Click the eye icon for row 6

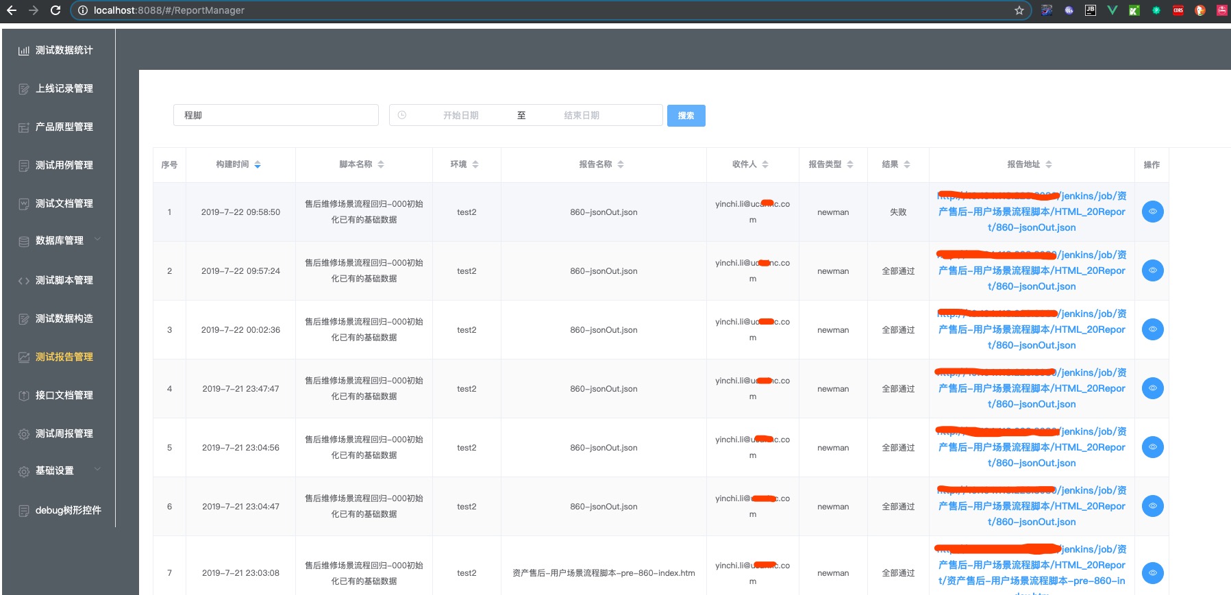point(1152,506)
